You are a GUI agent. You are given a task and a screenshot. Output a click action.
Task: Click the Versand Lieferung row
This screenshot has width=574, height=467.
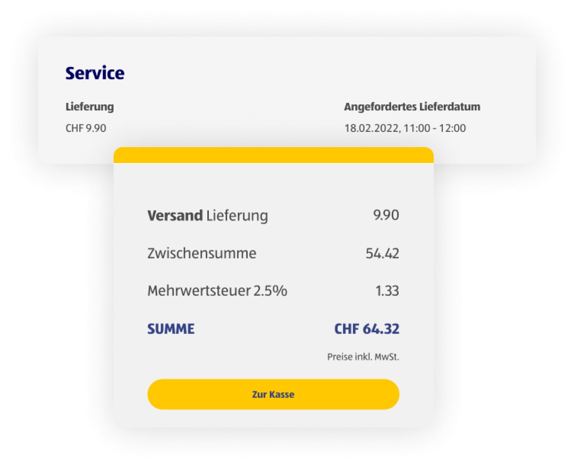[x=207, y=215]
